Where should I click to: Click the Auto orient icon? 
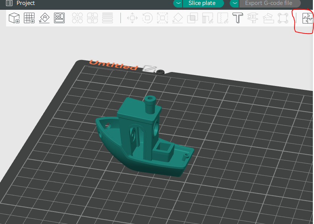click(44, 18)
